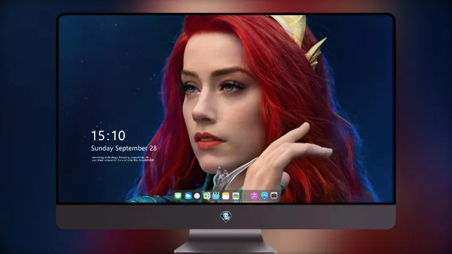This screenshot has width=452, height=254.
Task: Select the Sunday September 28 date text
Action: (124, 148)
